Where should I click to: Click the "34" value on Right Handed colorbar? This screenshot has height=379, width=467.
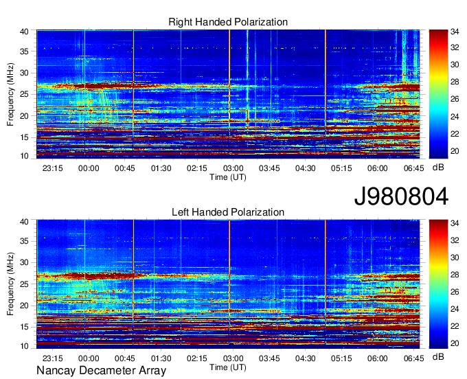[455, 31]
